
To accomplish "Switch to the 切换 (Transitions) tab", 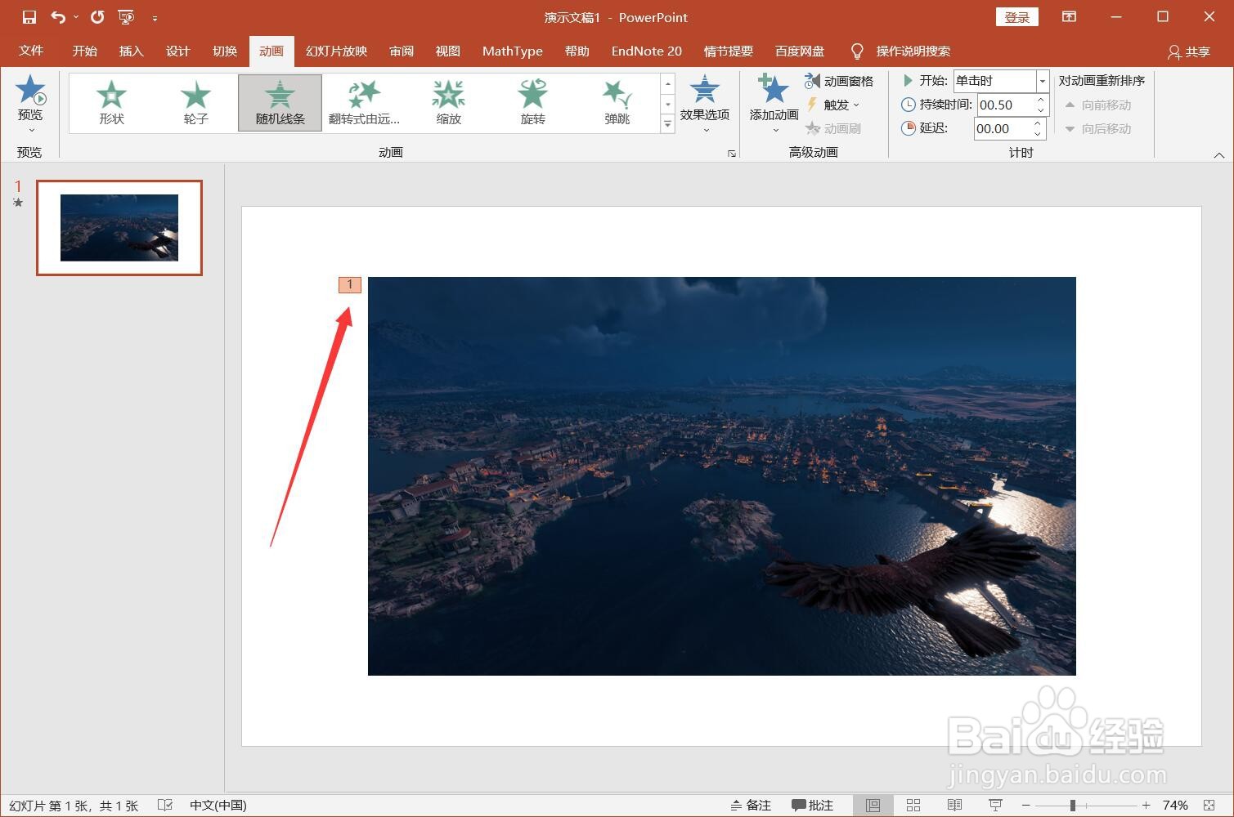I will tap(225, 51).
